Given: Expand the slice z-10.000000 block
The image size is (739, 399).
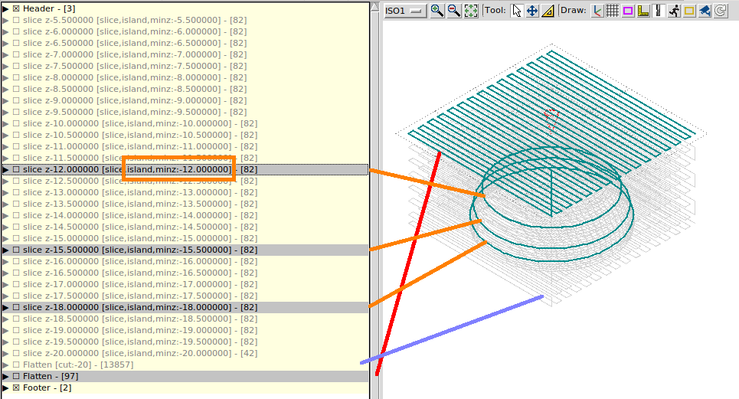Looking at the screenshot, I should pyautogui.click(x=5, y=123).
